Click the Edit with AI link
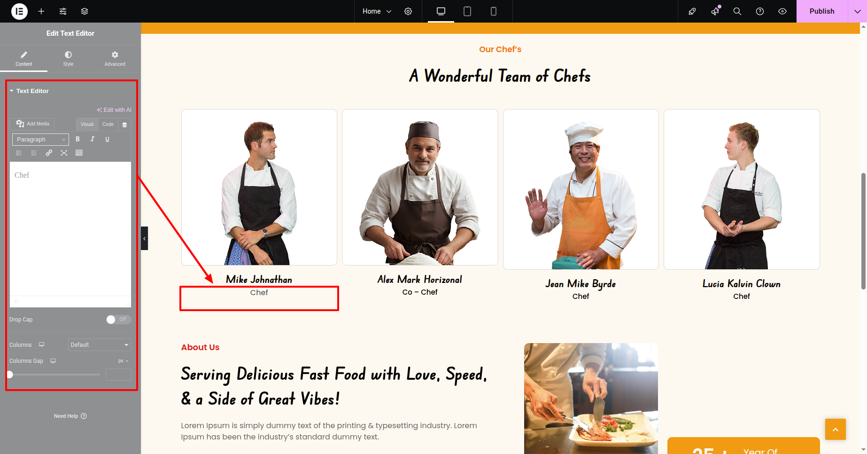 (114, 110)
